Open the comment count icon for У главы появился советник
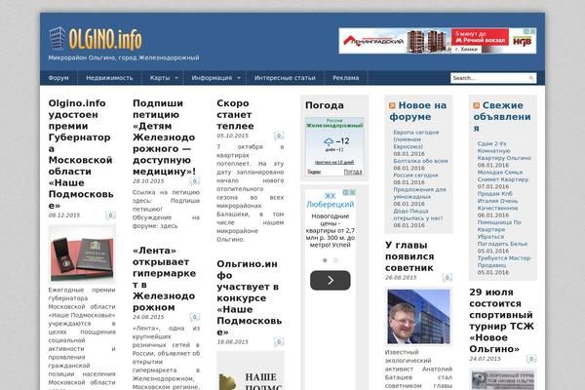 tap(447, 277)
